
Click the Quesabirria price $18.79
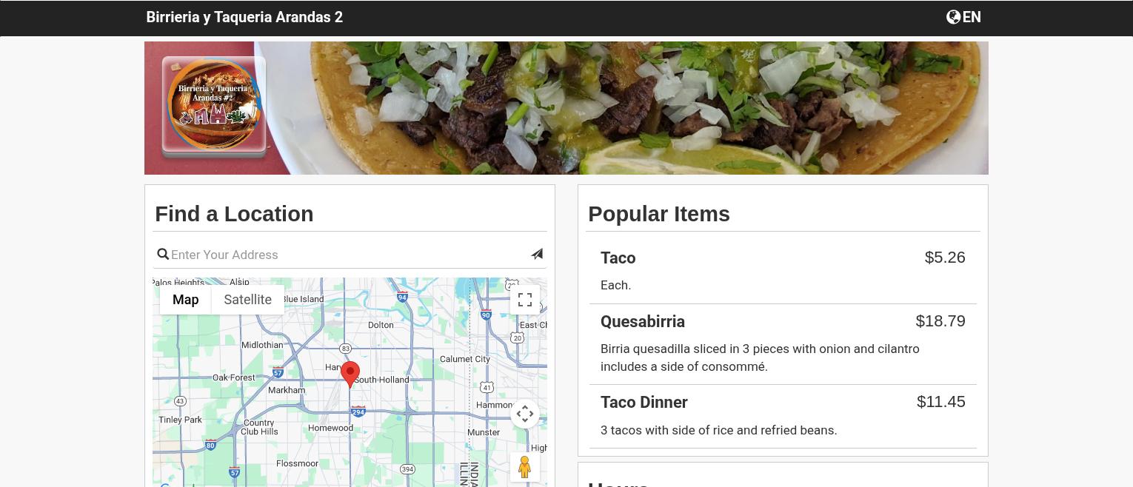[940, 321]
